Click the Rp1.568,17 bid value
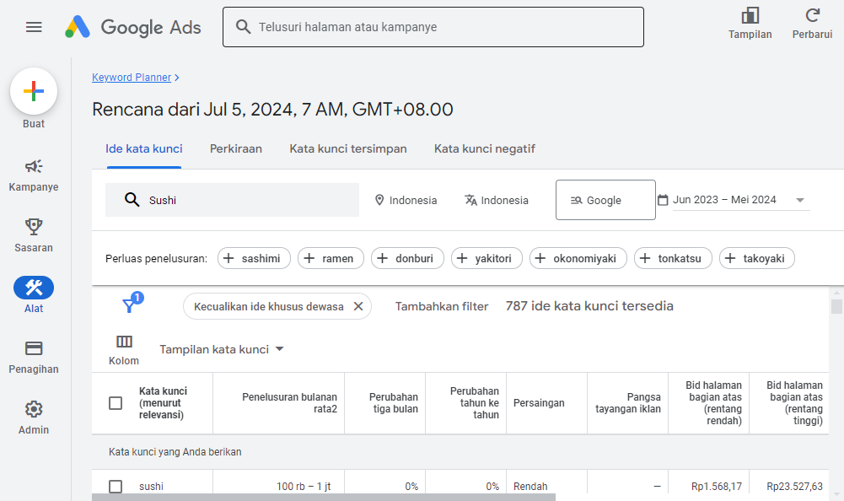The height and width of the screenshot is (501, 844). (717, 487)
